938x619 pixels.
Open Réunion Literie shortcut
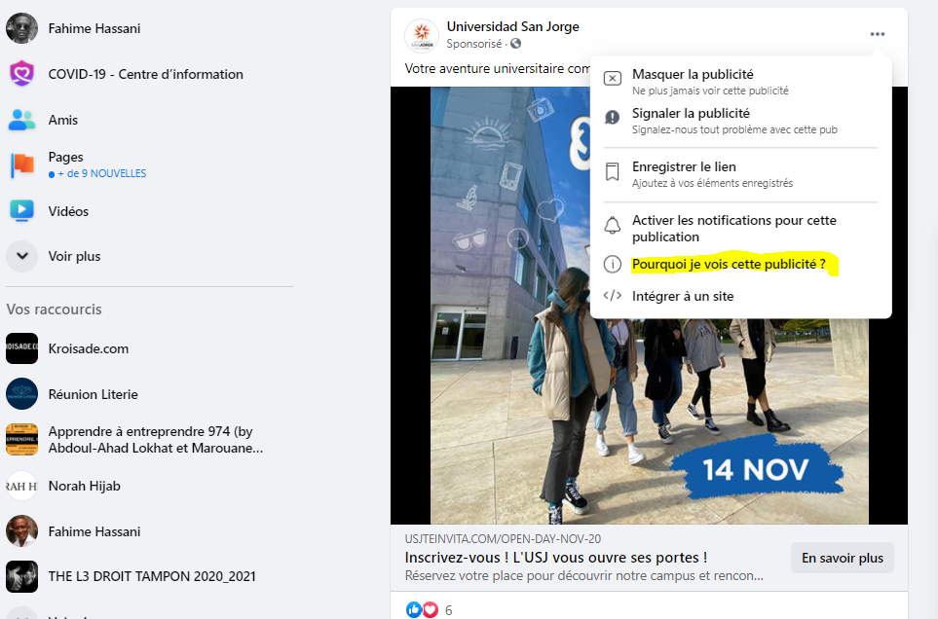(x=93, y=394)
